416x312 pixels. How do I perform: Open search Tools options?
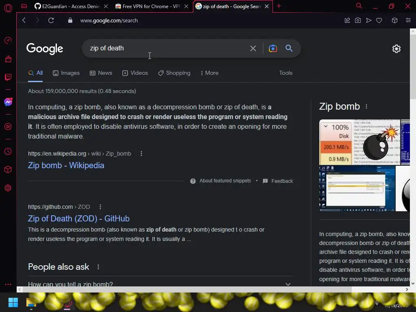click(x=286, y=73)
